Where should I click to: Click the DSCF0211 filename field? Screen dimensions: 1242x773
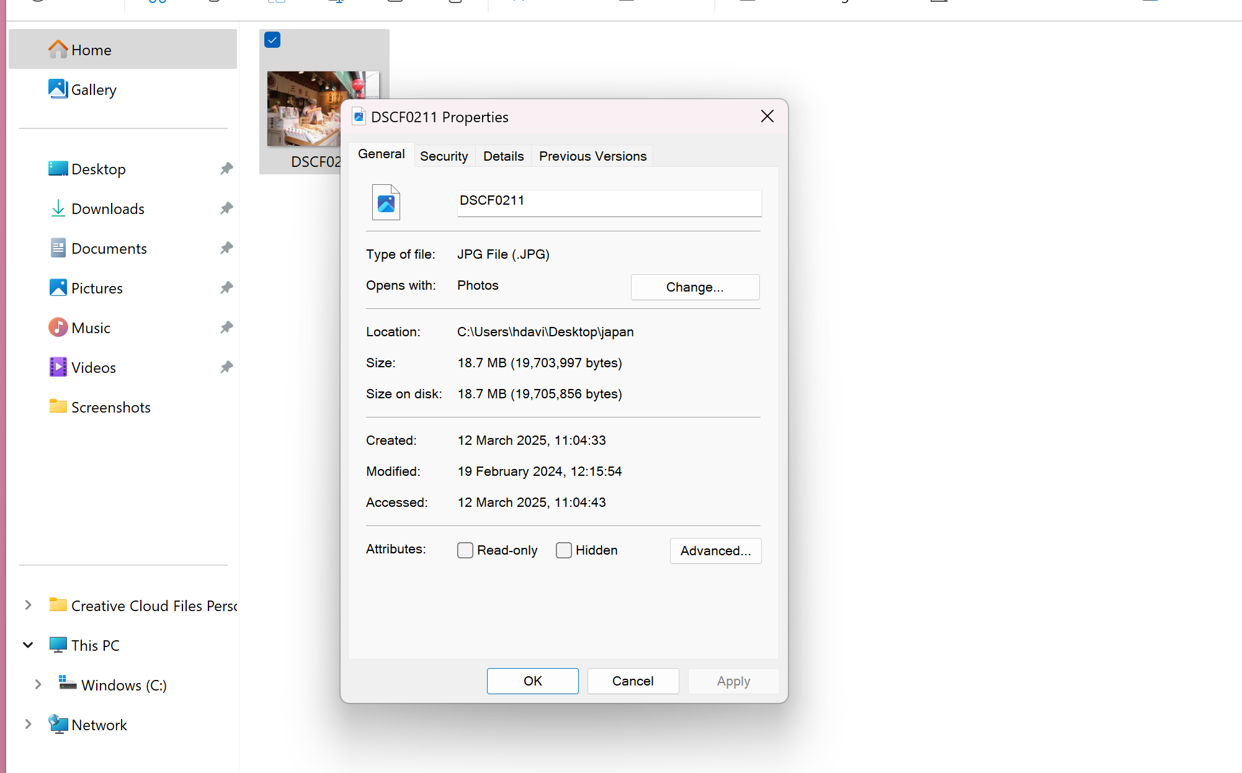[609, 203]
